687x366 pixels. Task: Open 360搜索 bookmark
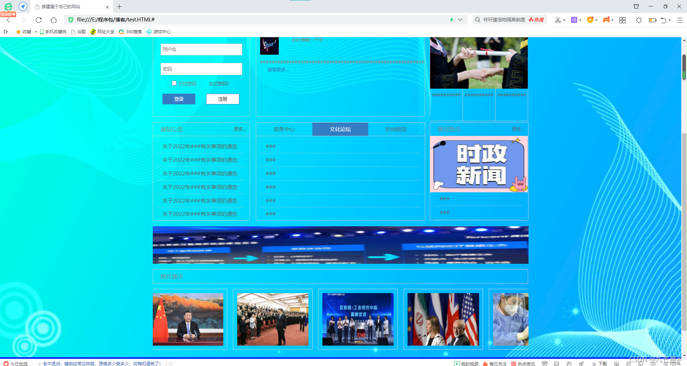131,32
